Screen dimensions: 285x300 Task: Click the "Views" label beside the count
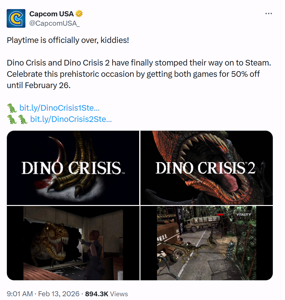(119, 294)
